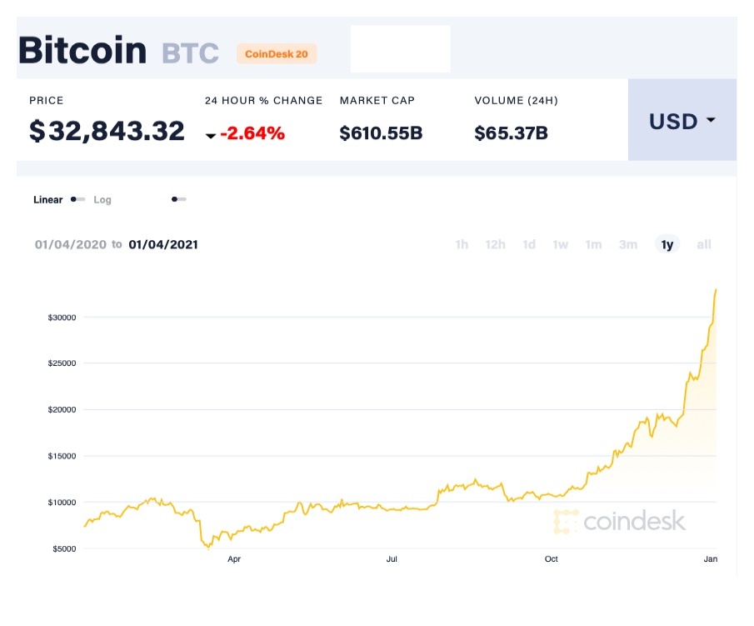
Task: Open the USD currency dropdown
Action: click(682, 121)
